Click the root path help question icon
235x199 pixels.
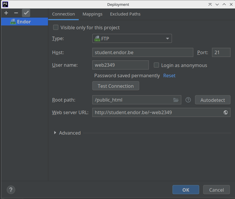point(188,100)
